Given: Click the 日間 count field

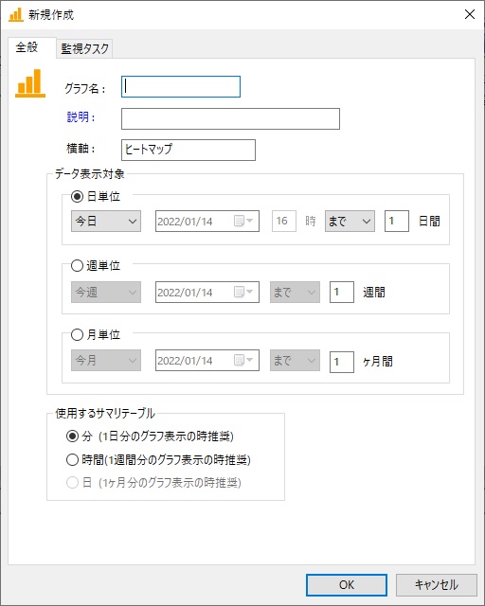Looking at the screenshot, I should click(x=397, y=221).
